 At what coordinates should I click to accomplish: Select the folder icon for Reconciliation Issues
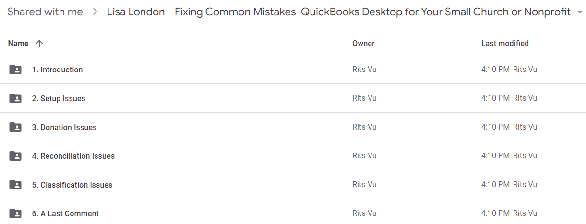(15, 156)
